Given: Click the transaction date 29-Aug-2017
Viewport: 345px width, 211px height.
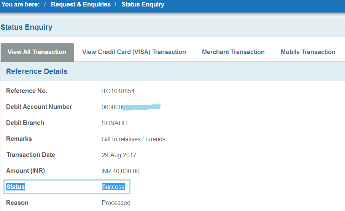Looking at the screenshot, I should tap(119, 155).
